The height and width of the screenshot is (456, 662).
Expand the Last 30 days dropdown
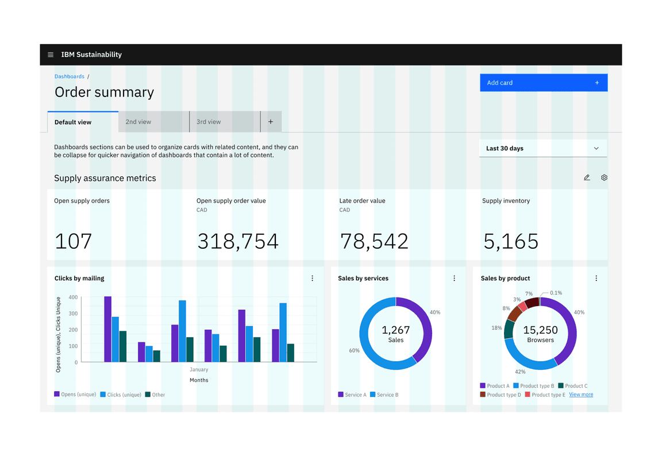[x=542, y=148]
